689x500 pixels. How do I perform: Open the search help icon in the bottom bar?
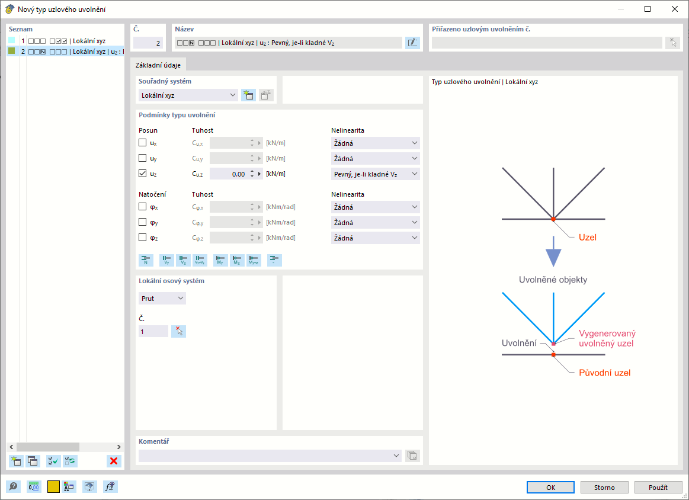click(13, 486)
